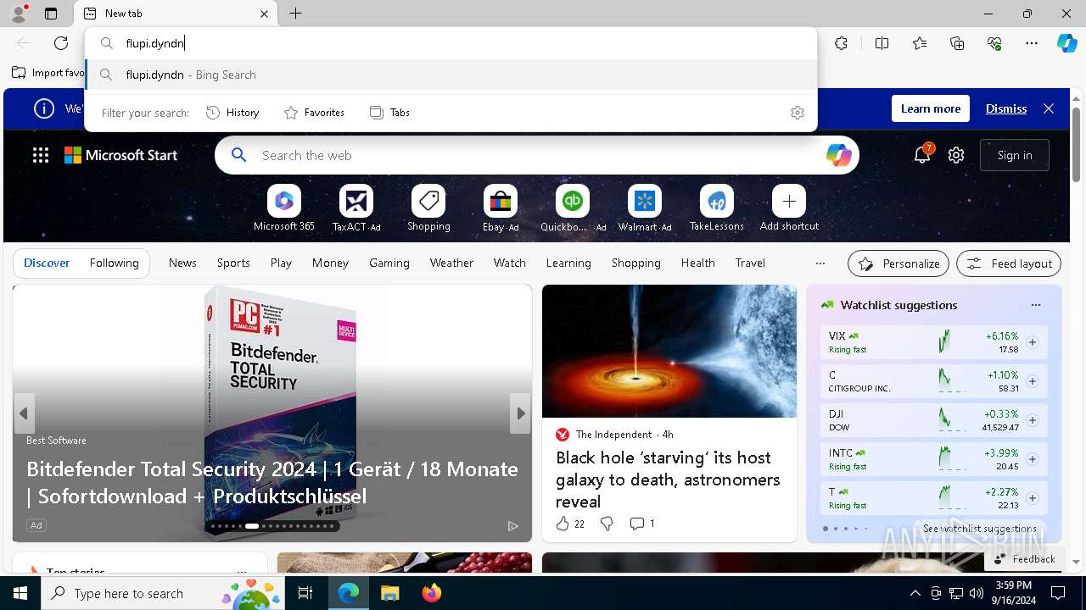1086x610 pixels.
Task: Open a new tab with plus button
Action: pyautogui.click(x=295, y=14)
